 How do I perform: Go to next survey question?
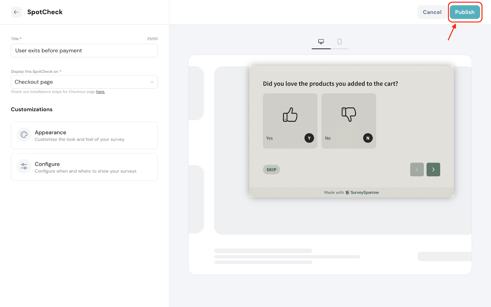433,169
